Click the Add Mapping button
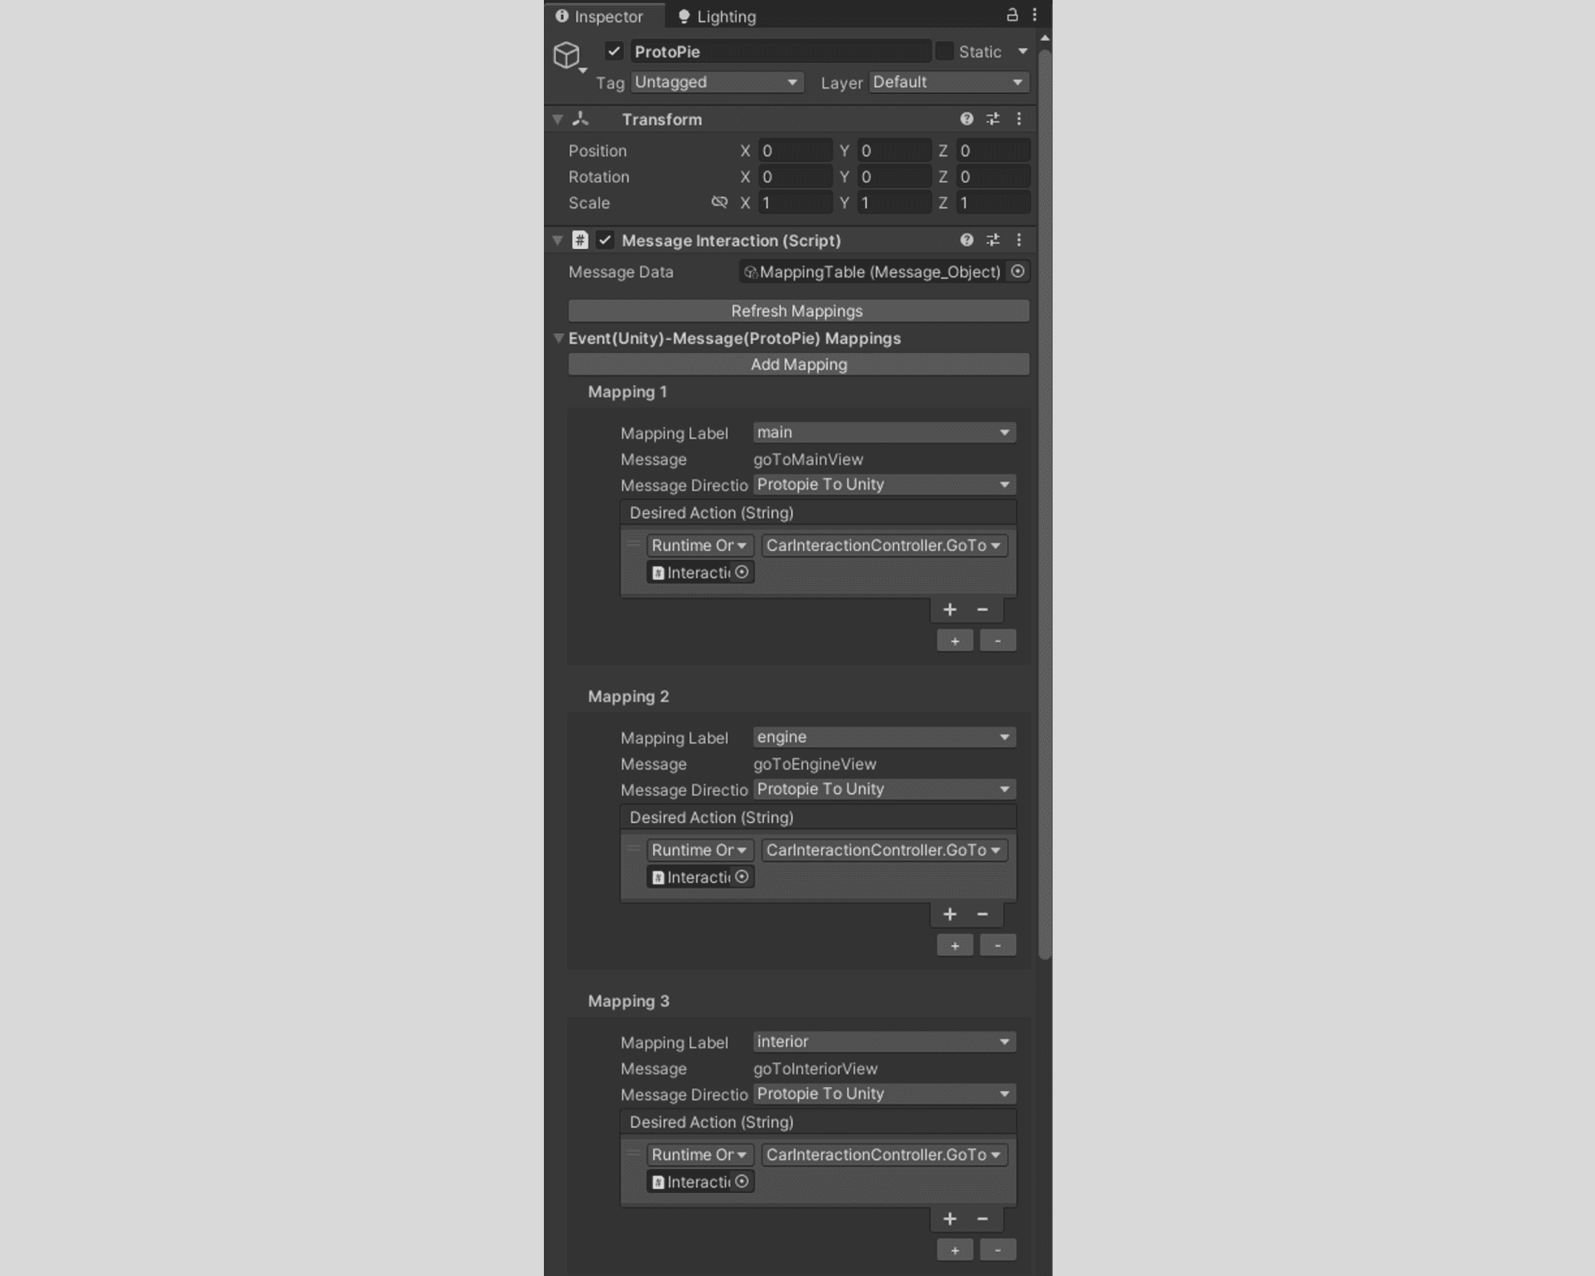The width and height of the screenshot is (1595, 1276). pos(797,364)
